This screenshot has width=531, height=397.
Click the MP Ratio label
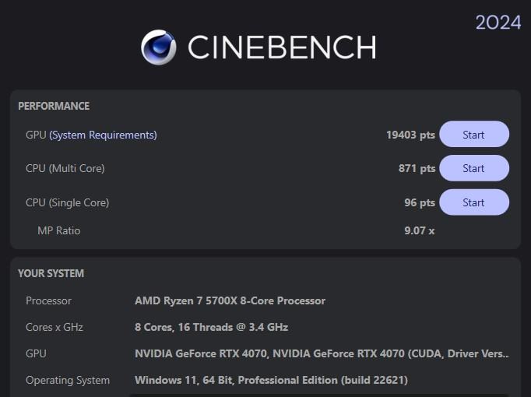coord(58,230)
